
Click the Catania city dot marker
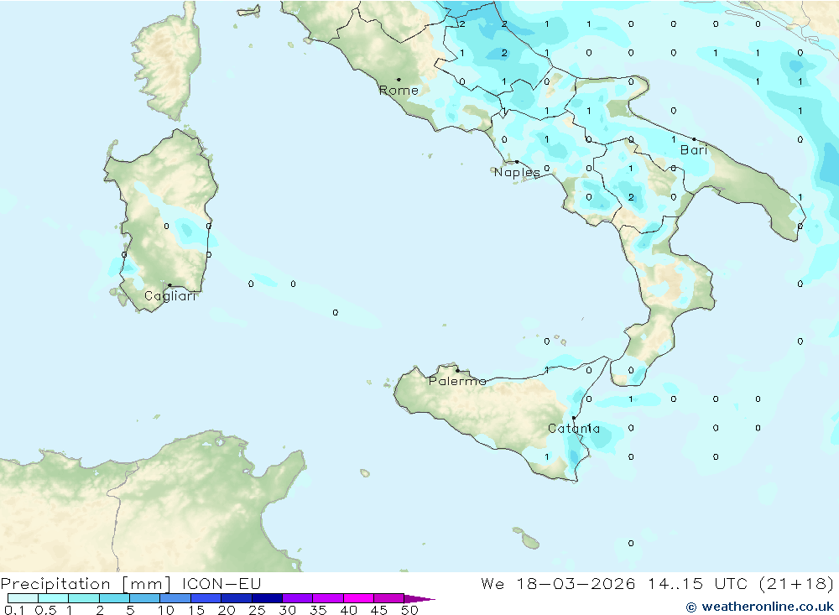(574, 418)
